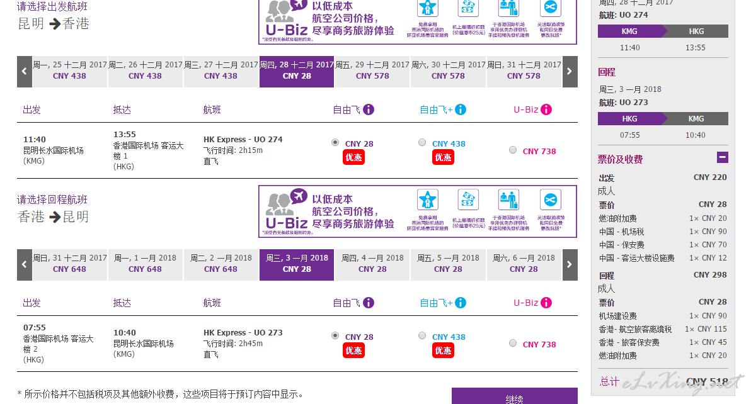The image size is (751, 404).
Task: Show later return dates with right arrow
Action: click(570, 264)
